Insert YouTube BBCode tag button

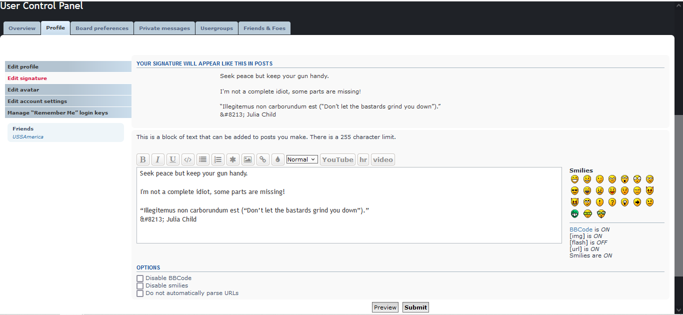coord(337,159)
